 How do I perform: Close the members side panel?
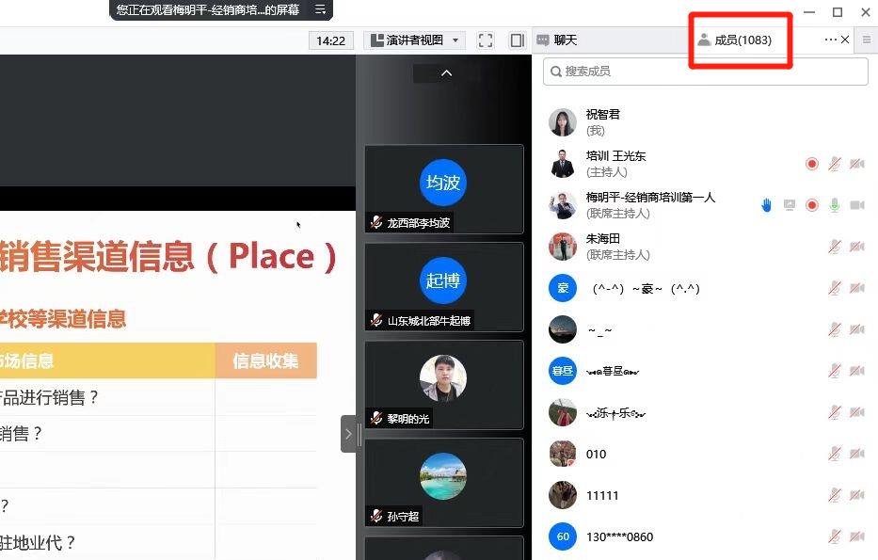[x=845, y=40]
